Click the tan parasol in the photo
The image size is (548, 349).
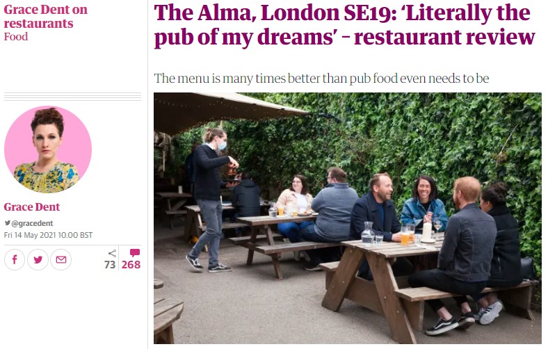pos(227,111)
